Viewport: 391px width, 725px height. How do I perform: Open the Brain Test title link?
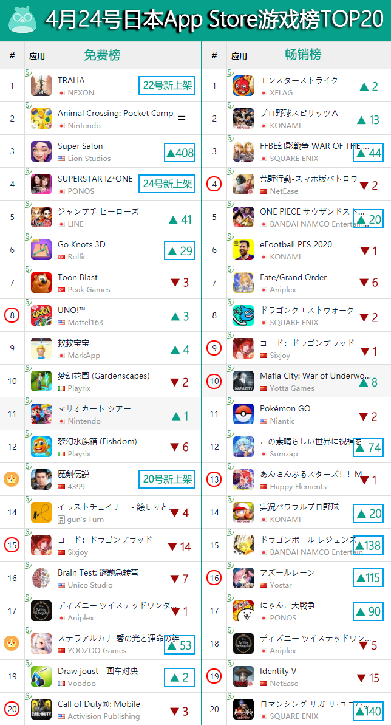(x=98, y=573)
